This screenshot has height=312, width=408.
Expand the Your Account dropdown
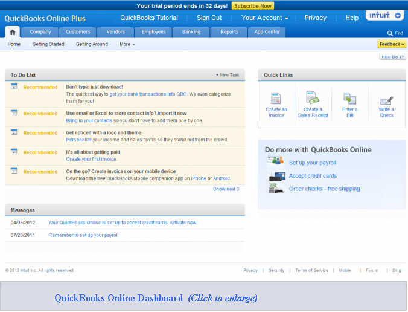(264, 18)
